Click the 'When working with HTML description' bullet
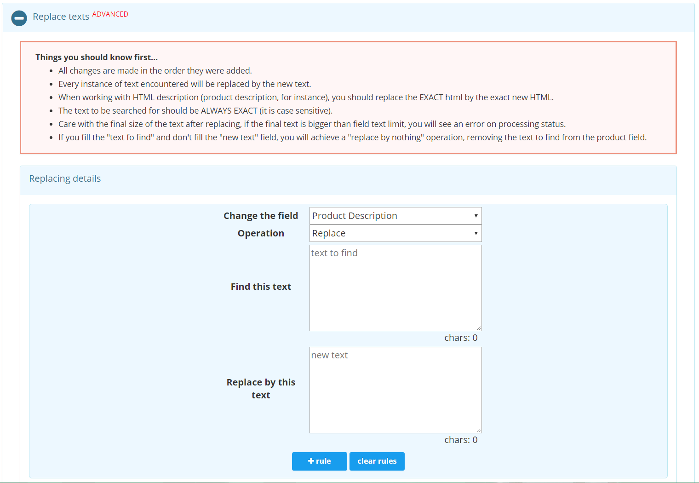The height and width of the screenshot is (483, 699). coord(306,98)
